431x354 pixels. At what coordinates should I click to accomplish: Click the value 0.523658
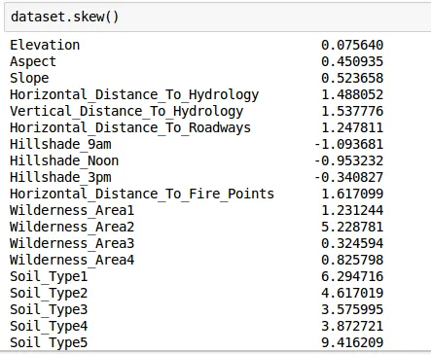352,78
